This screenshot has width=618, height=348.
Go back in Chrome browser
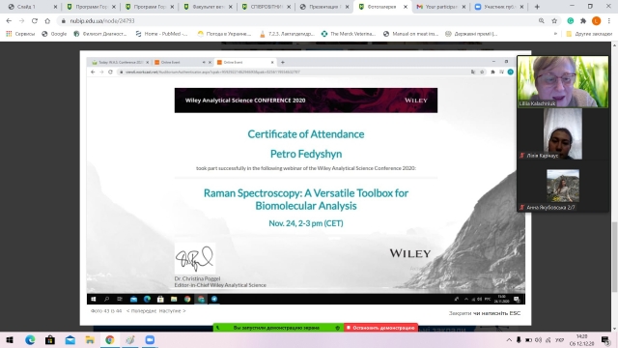[x=9, y=20]
